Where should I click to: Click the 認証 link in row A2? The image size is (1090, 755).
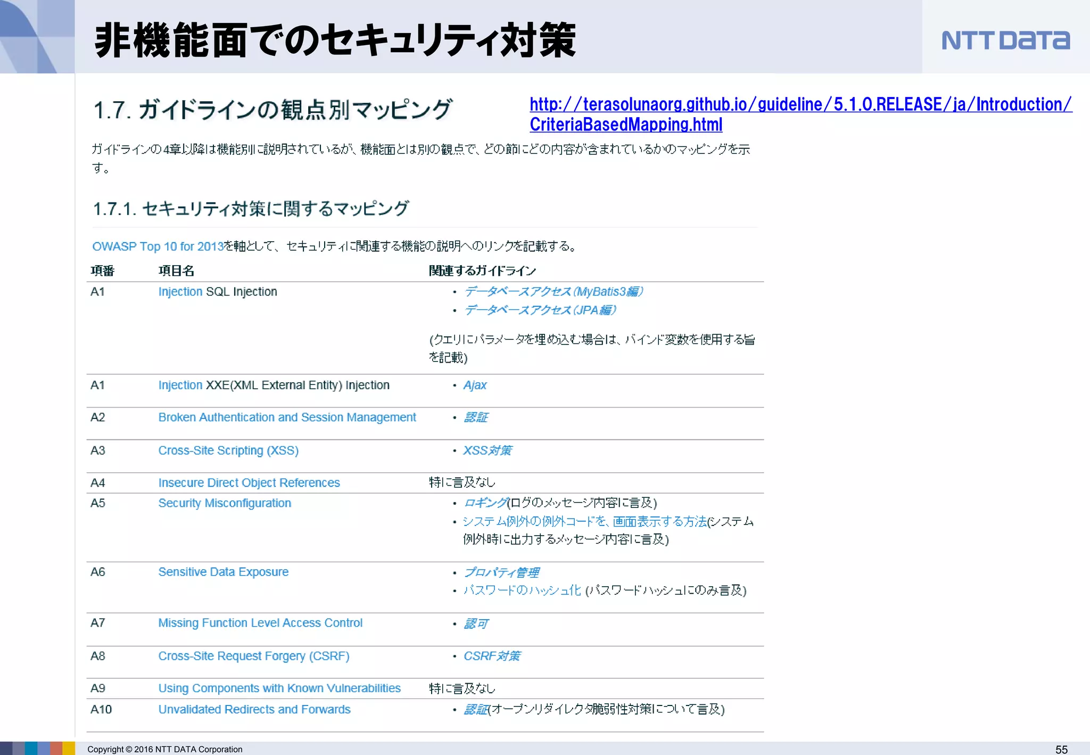[x=475, y=417]
